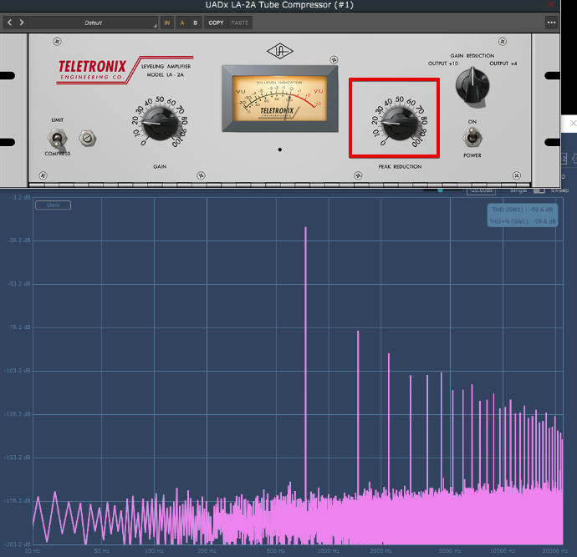The height and width of the screenshot is (557, 577).
Task: Open the Default preset dropdown
Action: click(93, 23)
